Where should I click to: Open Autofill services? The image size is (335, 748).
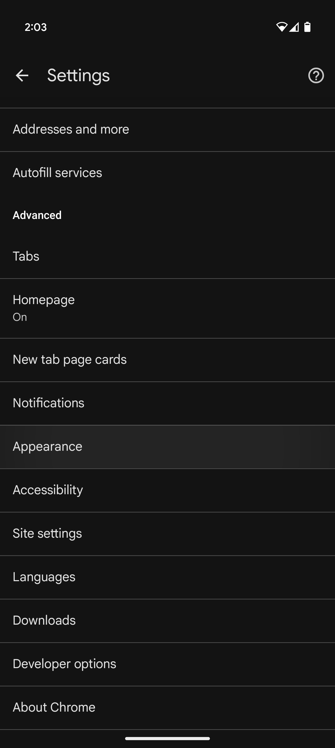point(167,173)
